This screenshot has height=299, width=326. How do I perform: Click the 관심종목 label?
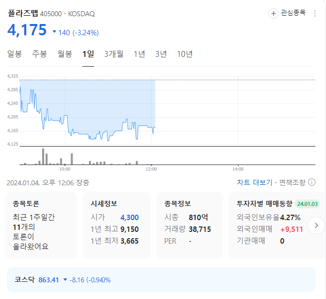pos(293,13)
